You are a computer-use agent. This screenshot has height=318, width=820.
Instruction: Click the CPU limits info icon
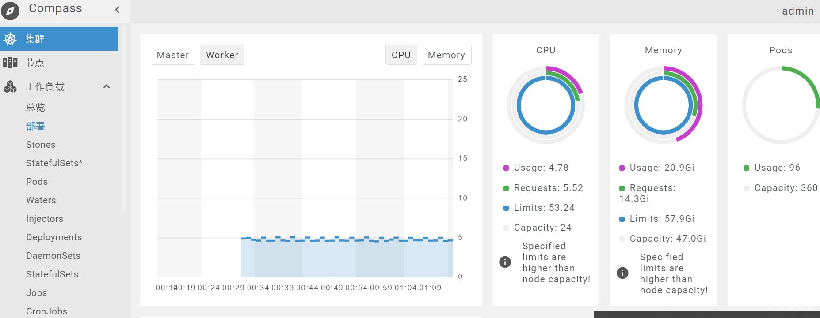point(505,262)
